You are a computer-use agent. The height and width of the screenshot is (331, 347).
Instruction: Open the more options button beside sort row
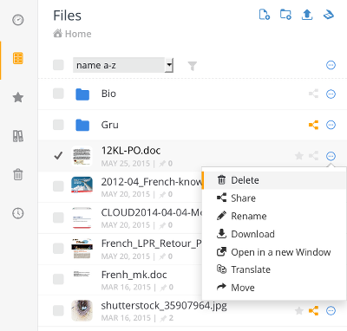(x=331, y=65)
